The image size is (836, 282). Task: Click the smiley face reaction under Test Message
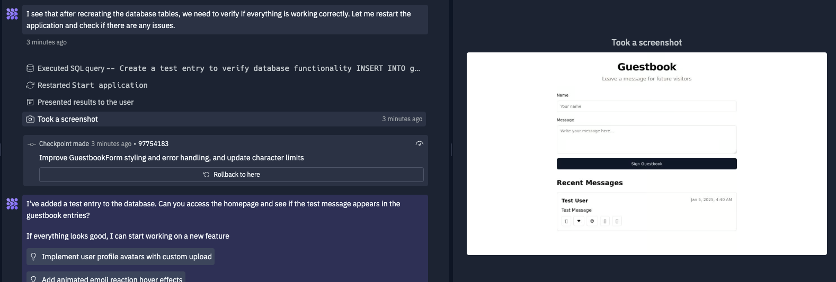592,221
